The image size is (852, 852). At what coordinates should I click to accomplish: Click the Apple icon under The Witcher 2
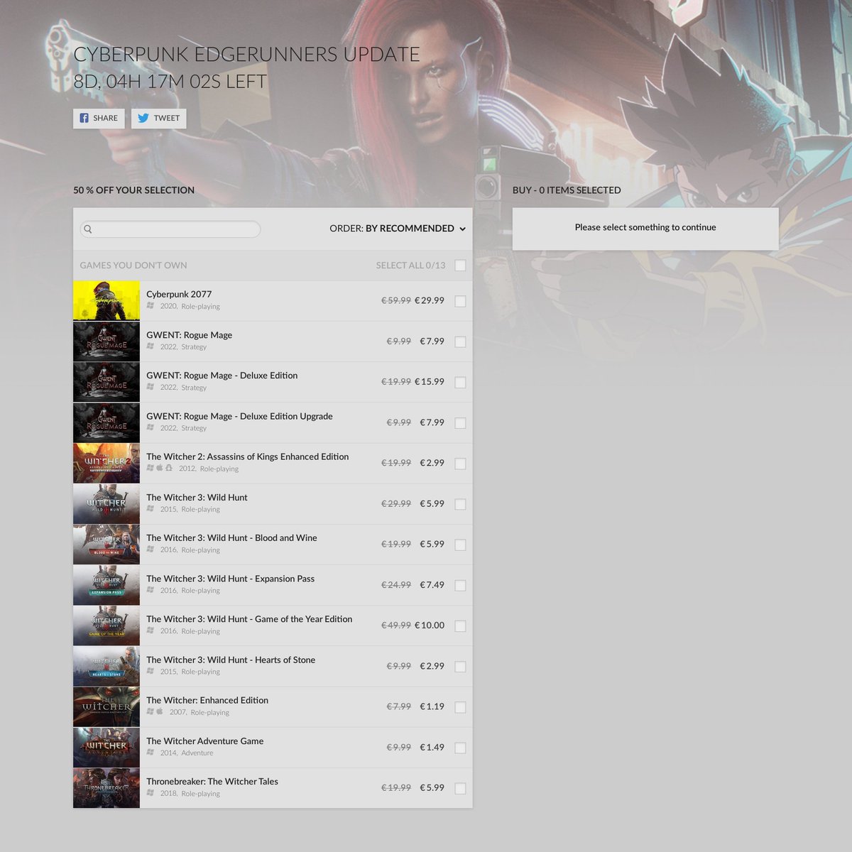tap(160, 468)
